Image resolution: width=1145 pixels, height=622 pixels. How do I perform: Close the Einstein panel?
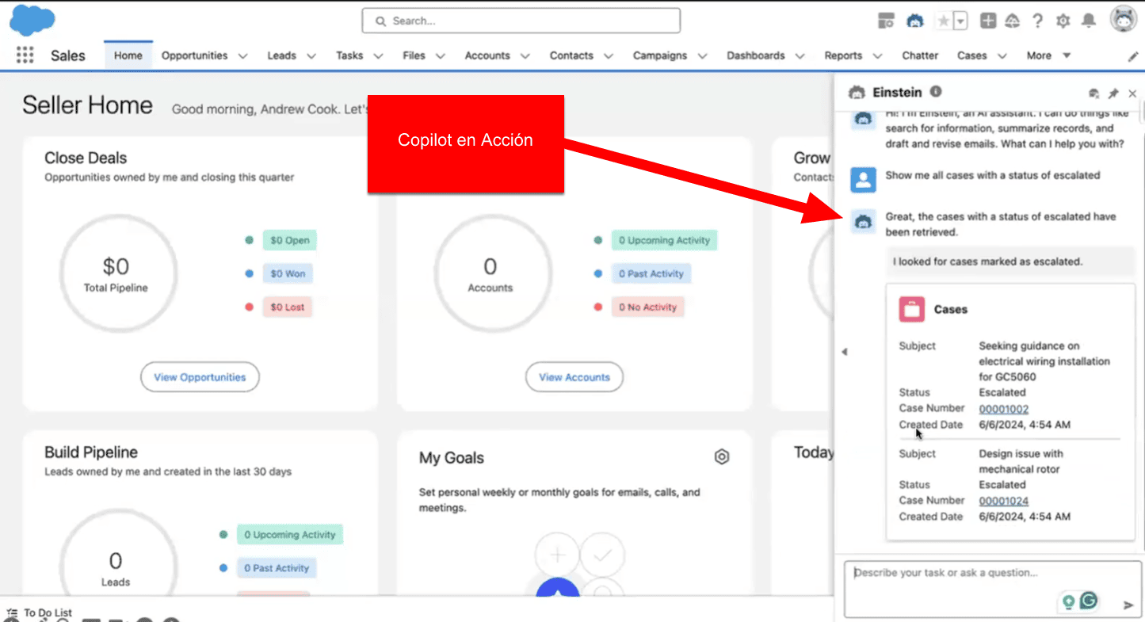tap(1132, 93)
